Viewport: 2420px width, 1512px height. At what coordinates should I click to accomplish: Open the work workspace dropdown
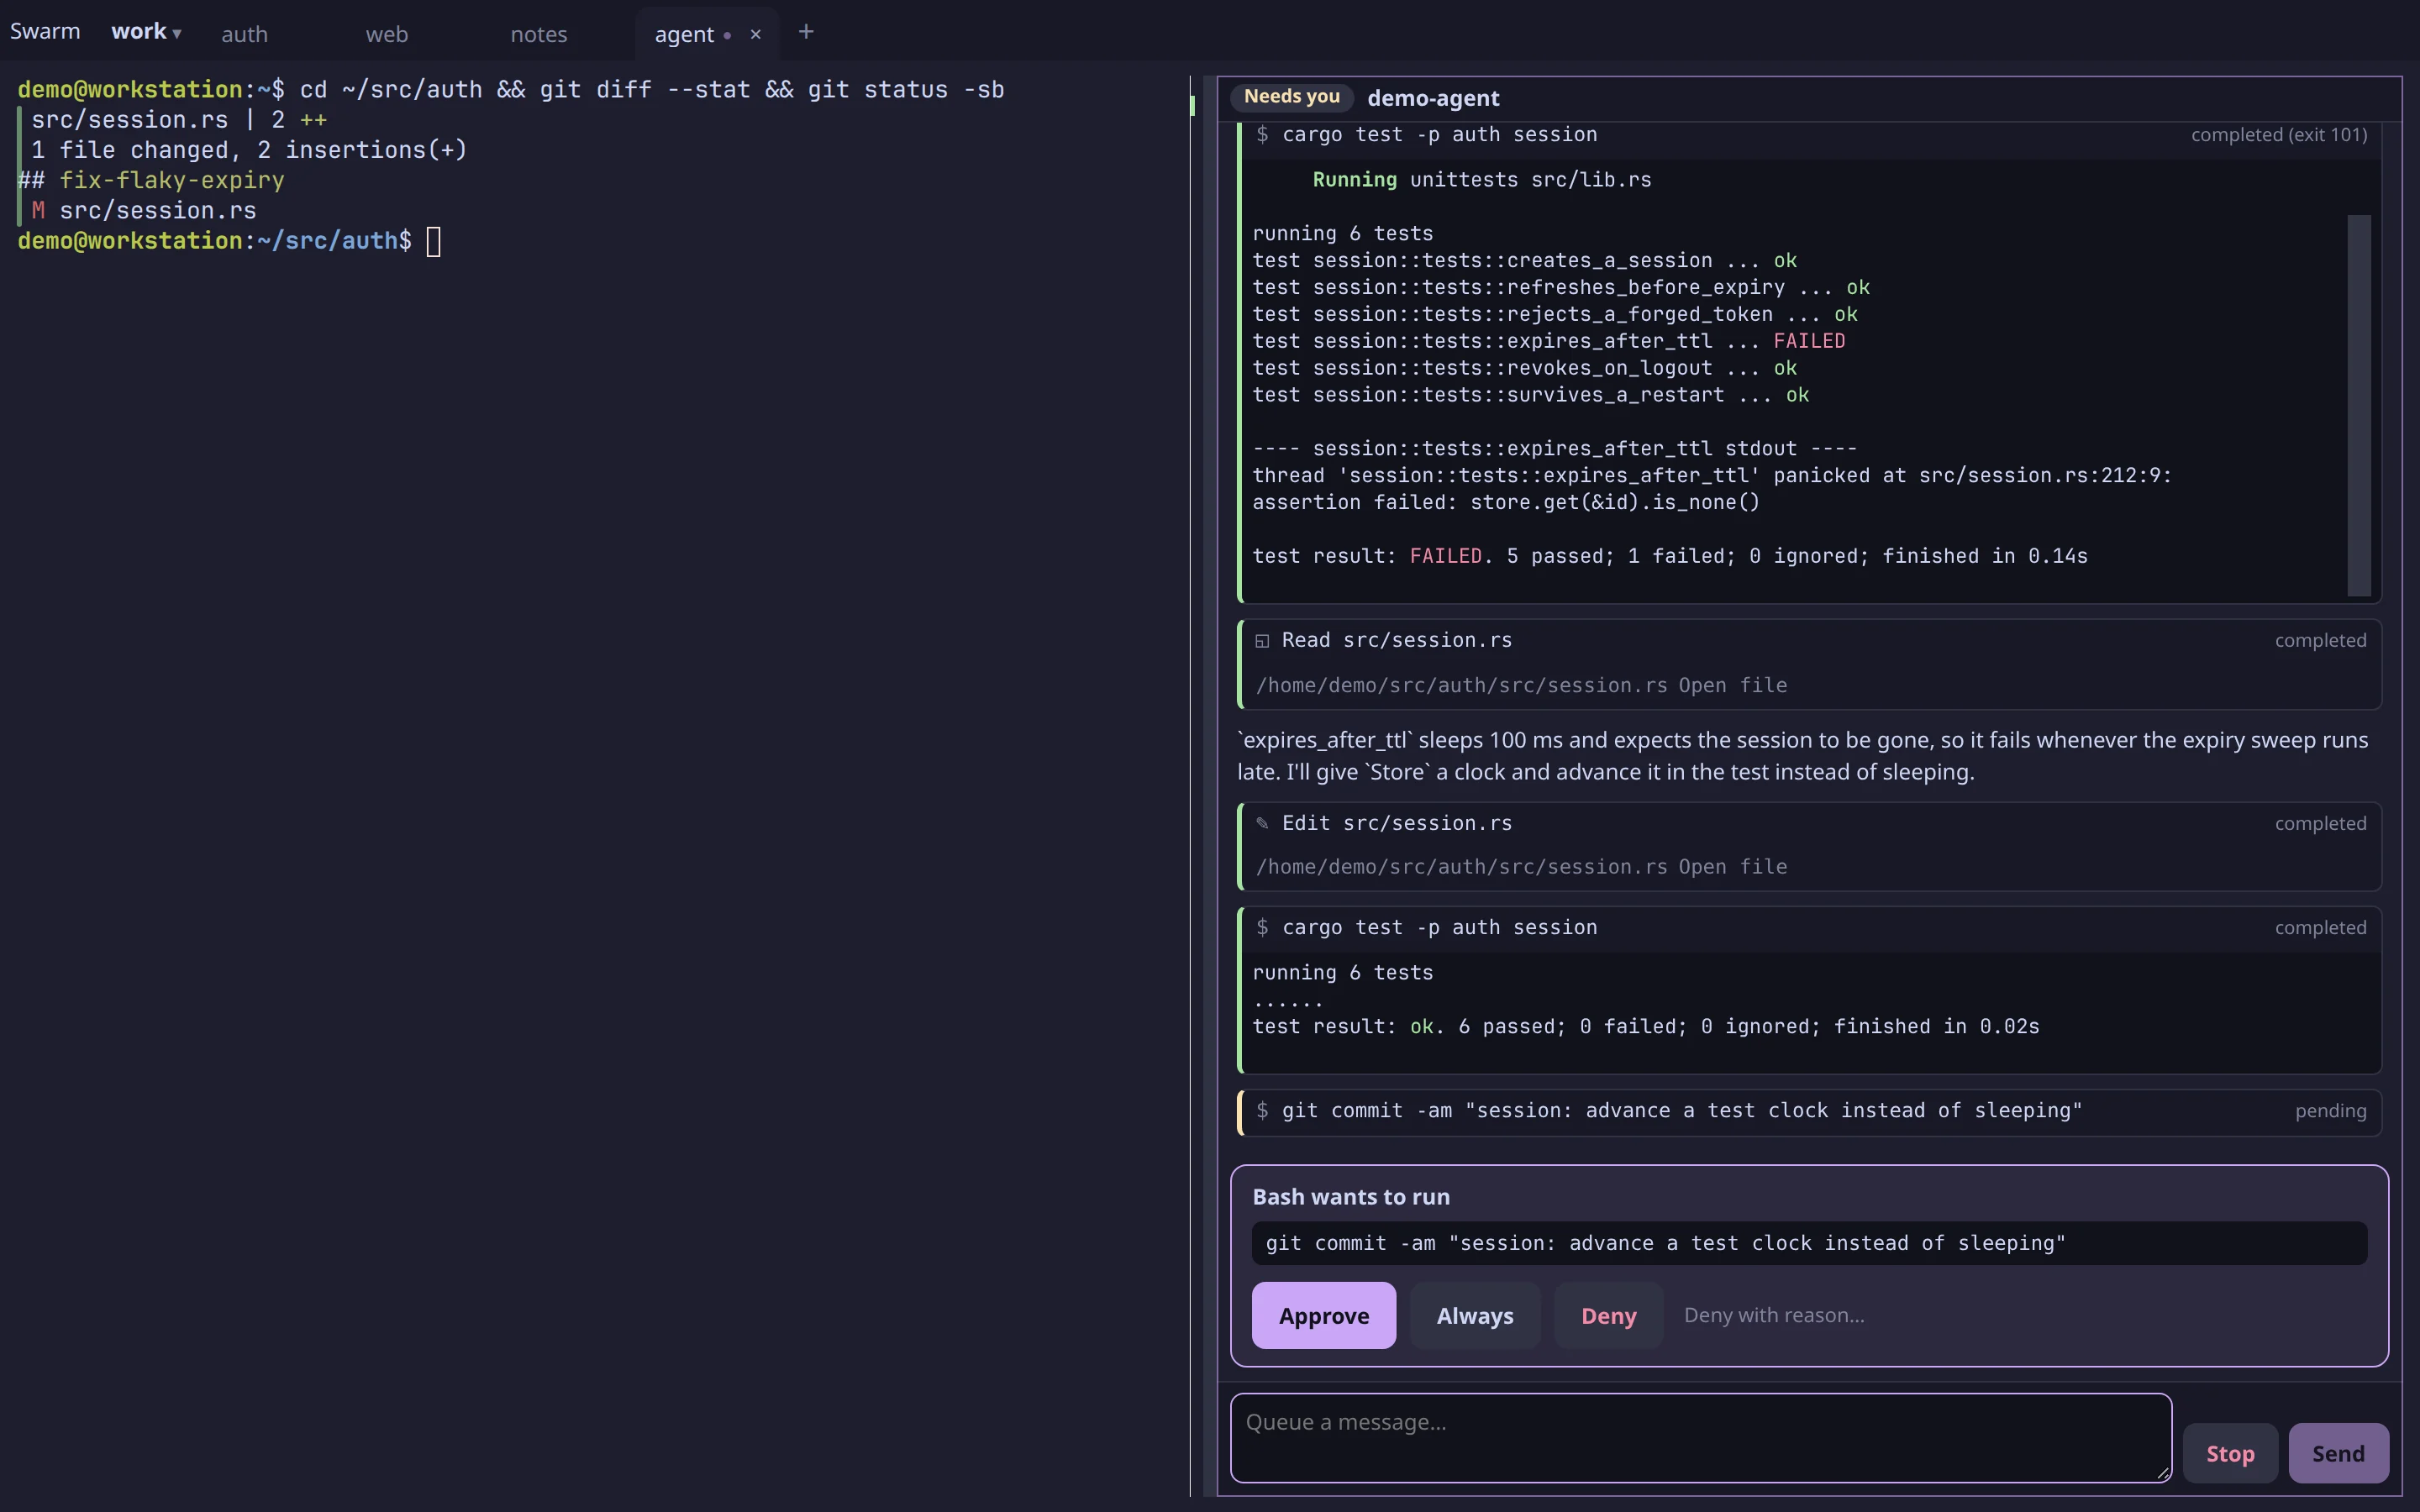tap(146, 32)
